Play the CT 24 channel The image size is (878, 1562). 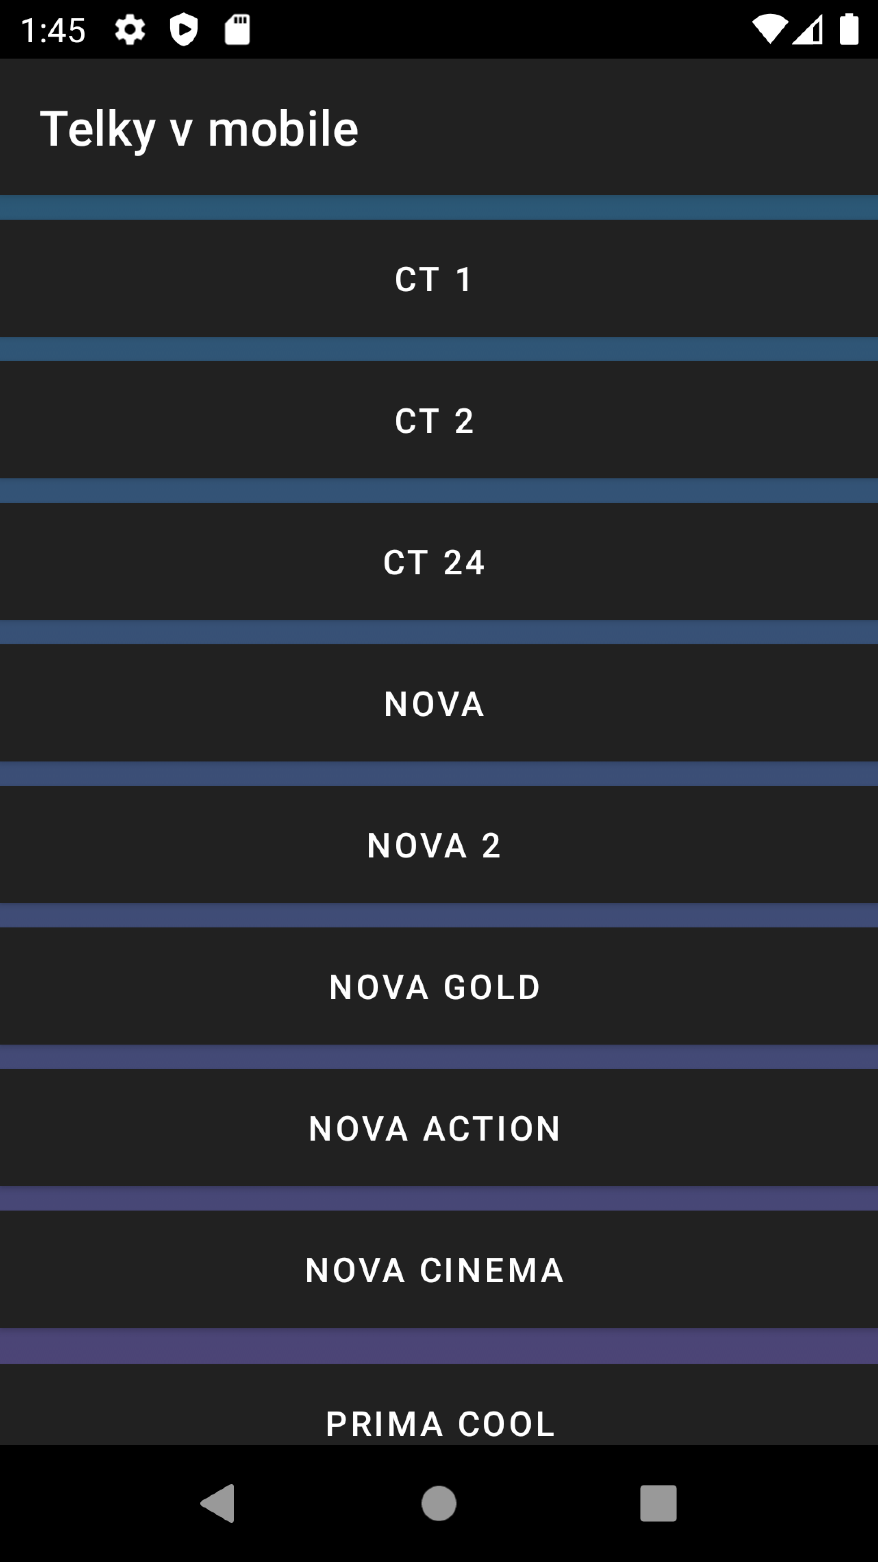coord(439,561)
